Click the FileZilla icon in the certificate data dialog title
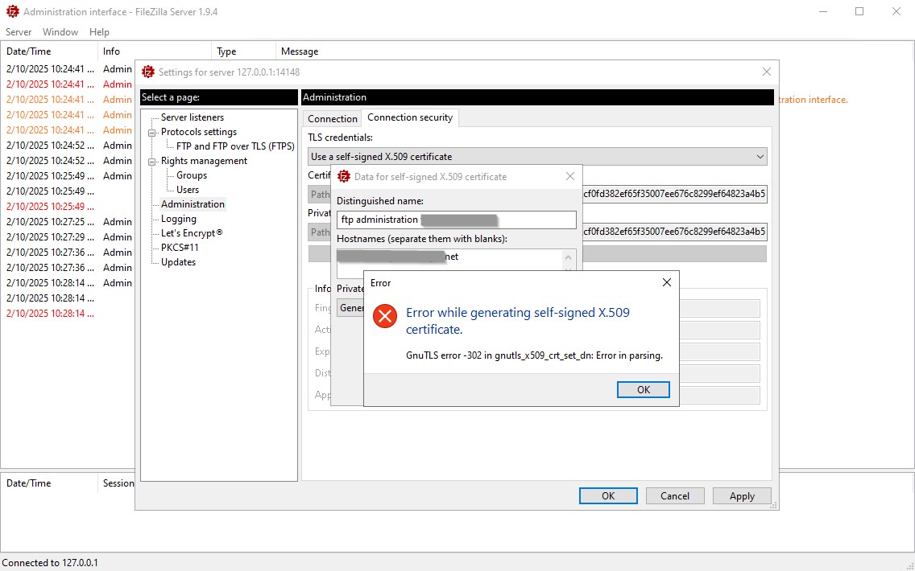The image size is (915, 571). pyautogui.click(x=344, y=177)
